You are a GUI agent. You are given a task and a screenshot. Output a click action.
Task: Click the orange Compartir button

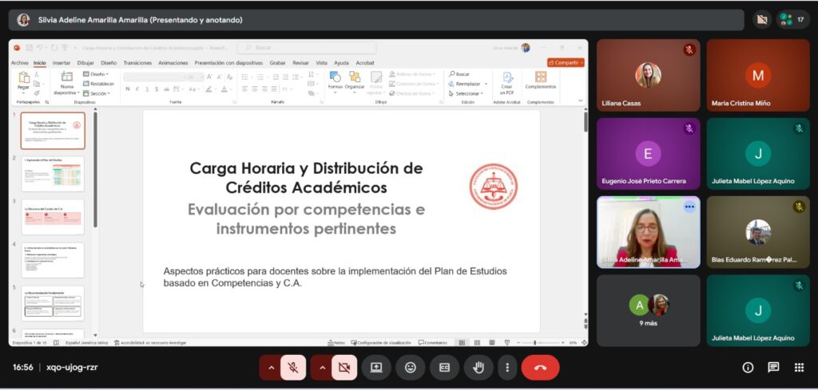pos(566,62)
